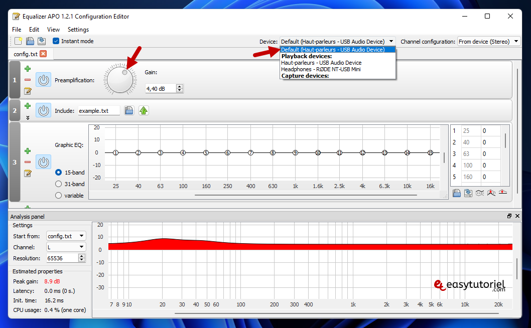The width and height of the screenshot is (531, 328).
Task: Click Peak gain value 8.9 dB
Action: pos(52,281)
